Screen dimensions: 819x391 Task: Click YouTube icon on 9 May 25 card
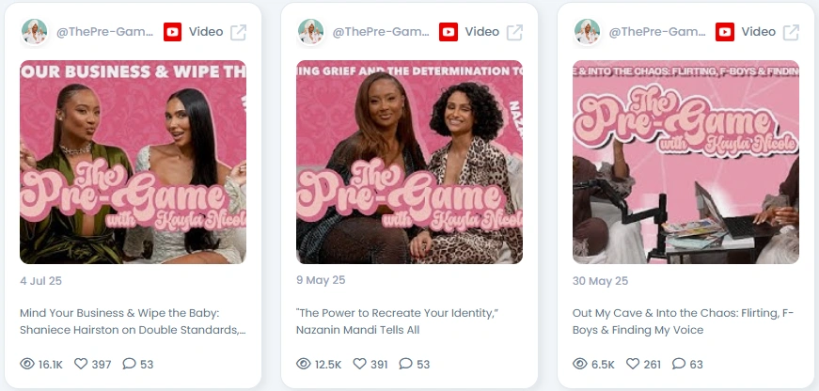tap(449, 32)
